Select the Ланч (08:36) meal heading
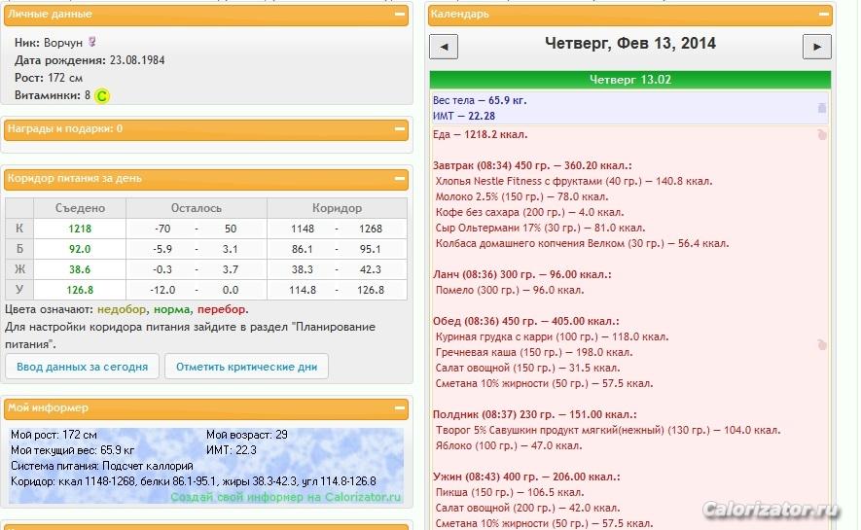 tap(521, 274)
